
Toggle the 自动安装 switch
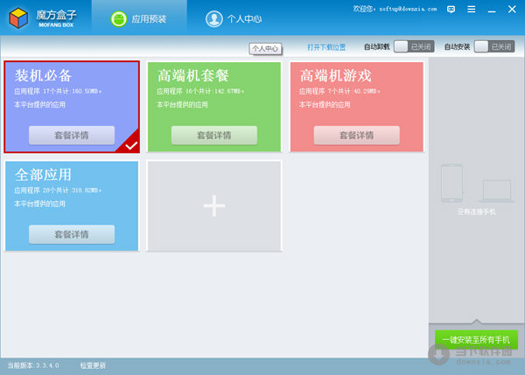point(493,46)
